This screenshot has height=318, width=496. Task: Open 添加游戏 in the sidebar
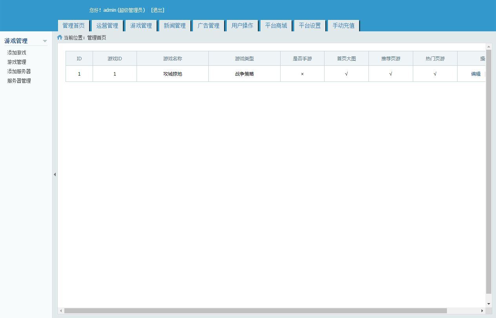click(16, 52)
